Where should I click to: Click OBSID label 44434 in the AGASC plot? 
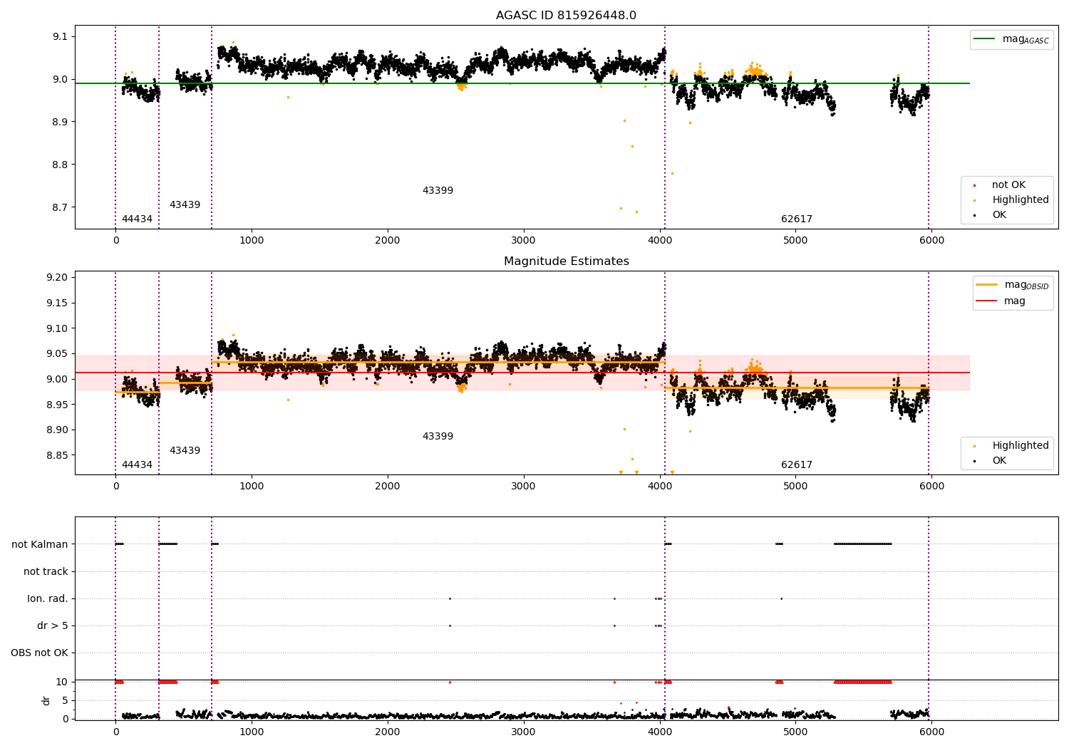137,219
